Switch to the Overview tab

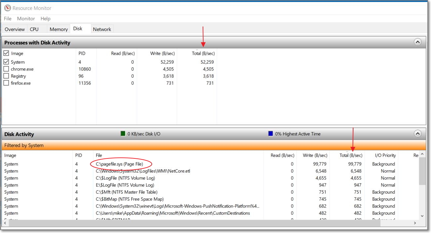pos(15,29)
